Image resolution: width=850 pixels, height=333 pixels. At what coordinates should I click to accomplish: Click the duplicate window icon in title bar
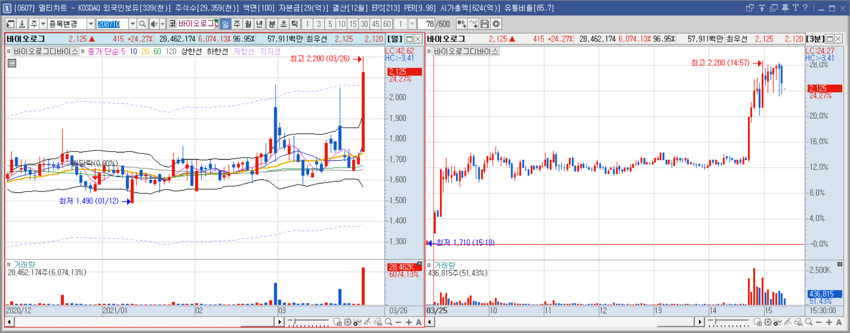pos(774,8)
